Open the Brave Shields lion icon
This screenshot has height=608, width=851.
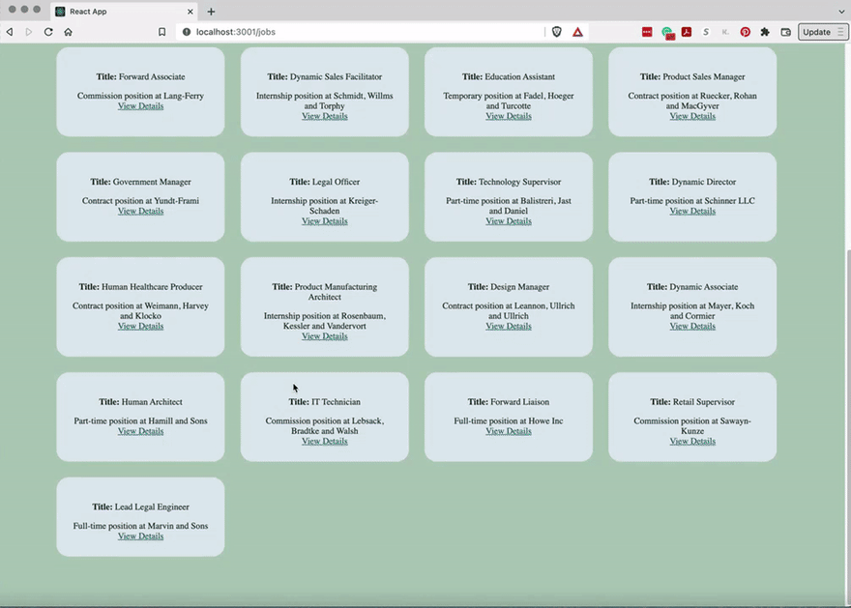(x=556, y=32)
